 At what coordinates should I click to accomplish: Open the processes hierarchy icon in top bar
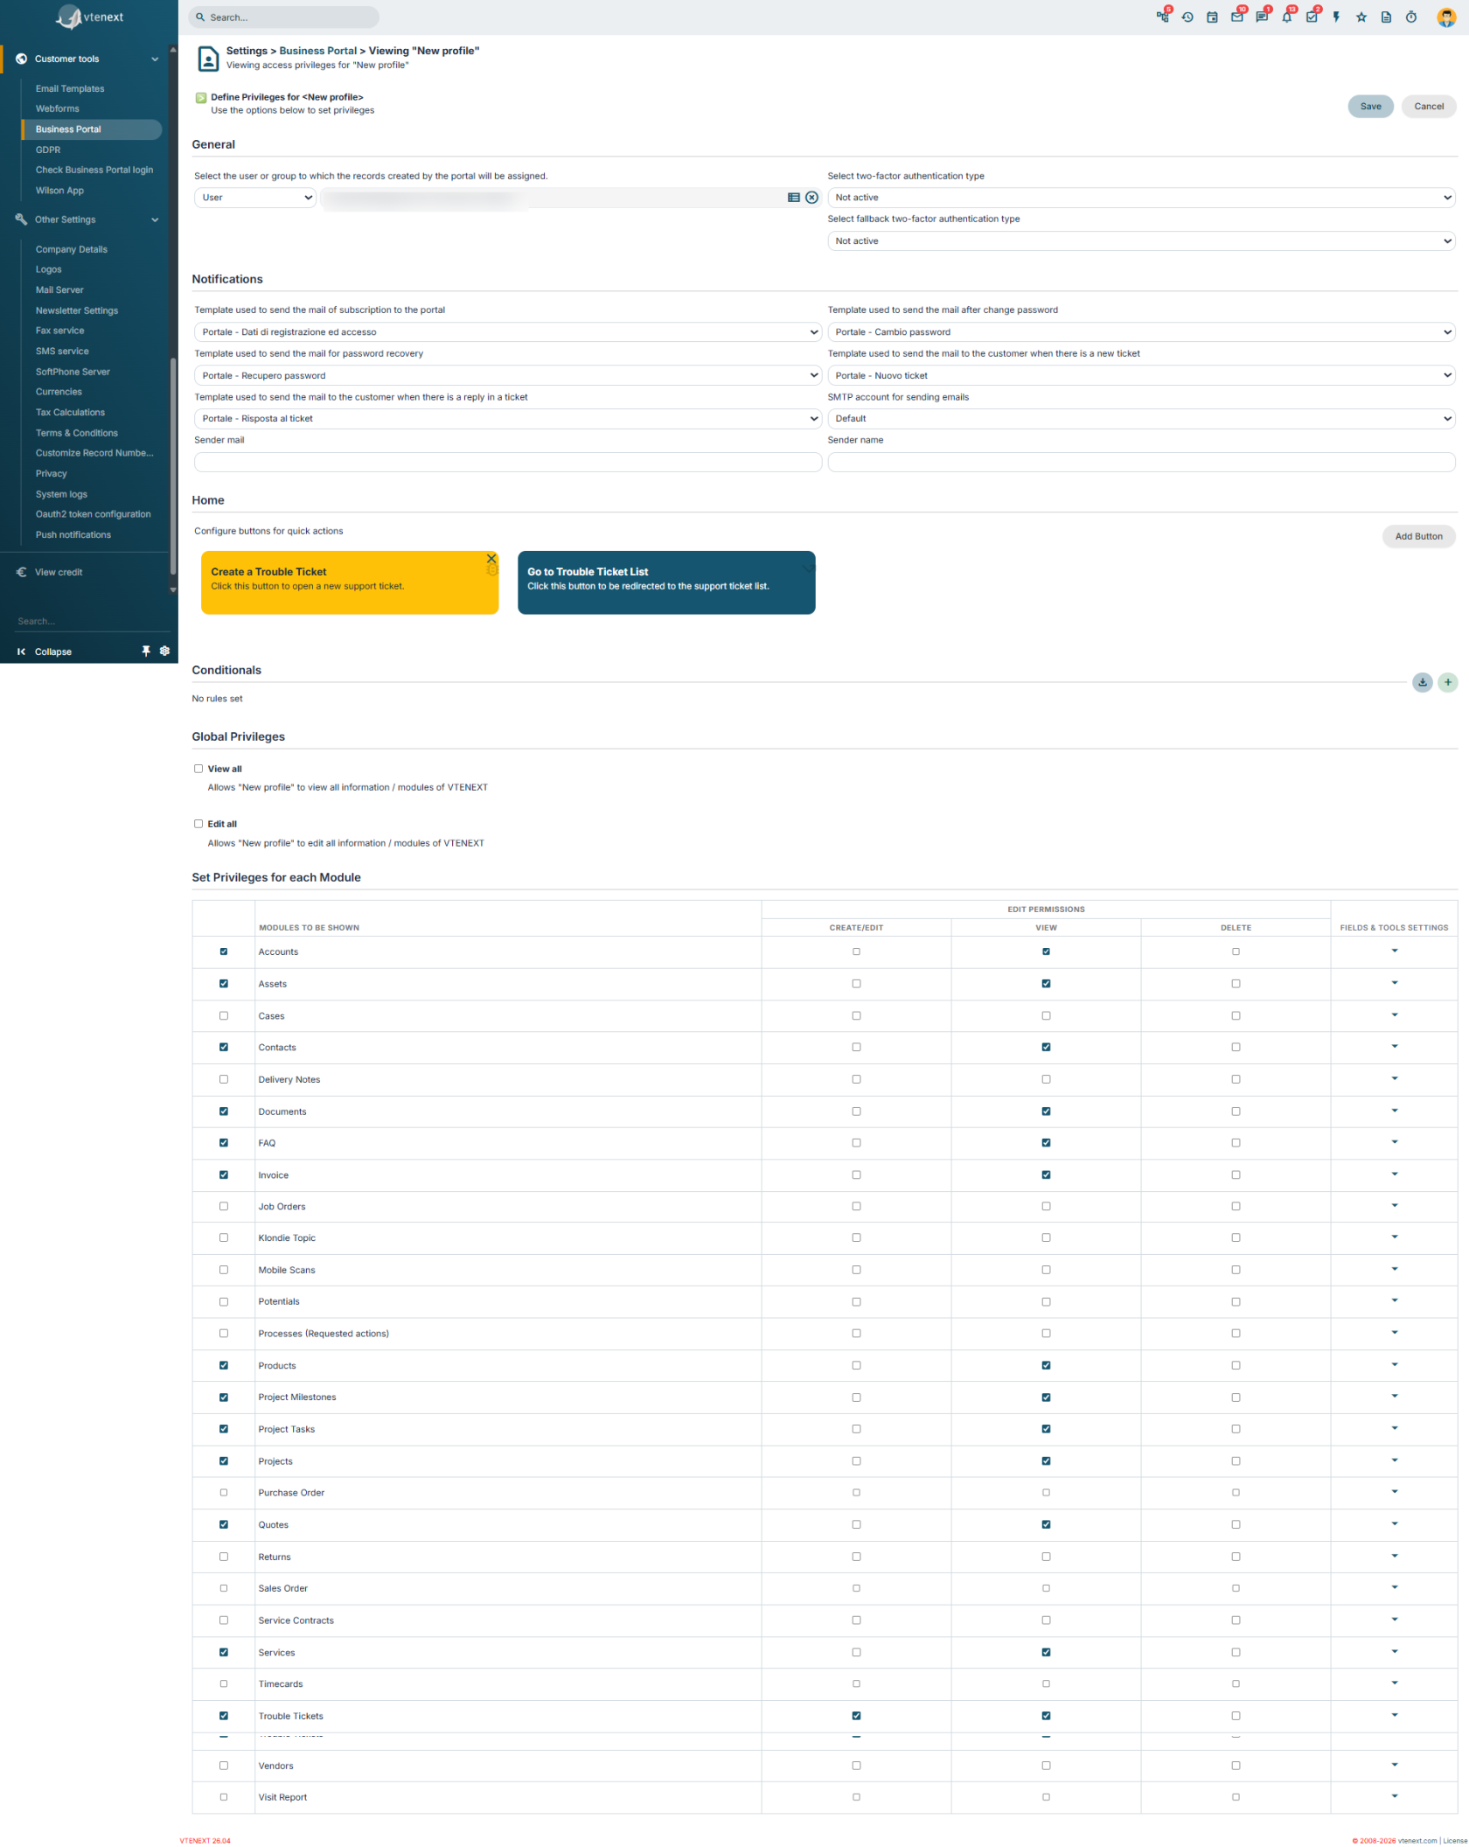(1162, 17)
